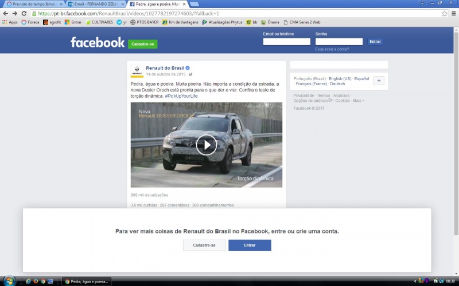Open the bb bookmark
Viewport: 459px width, 286px height.
point(252,22)
